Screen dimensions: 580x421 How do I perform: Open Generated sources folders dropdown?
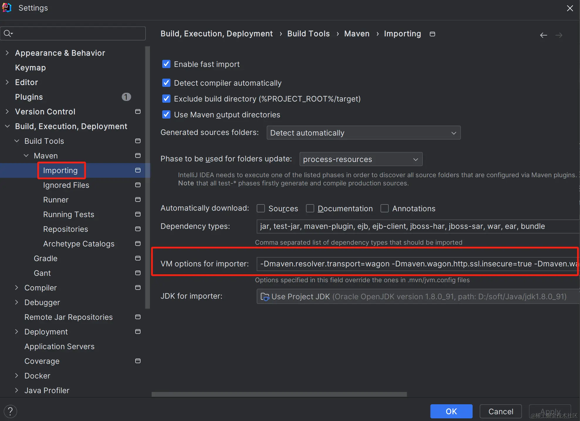click(x=363, y=133)
